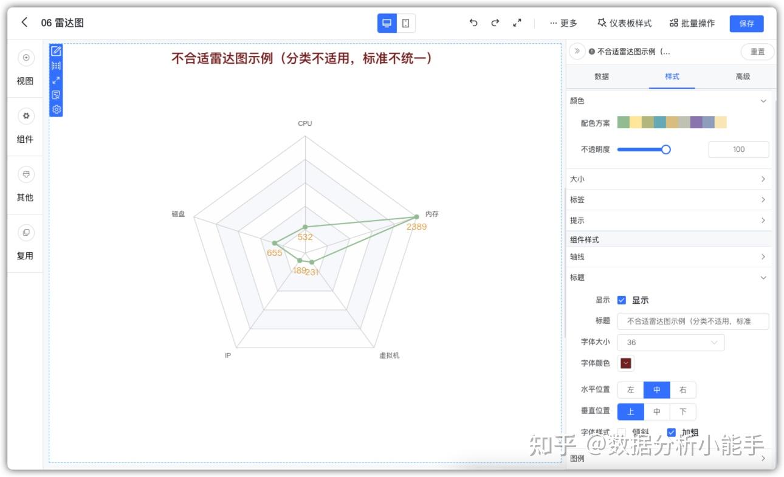This screenshot has width=784, height=477.
Task: Click the 磁盘 axis label
Action: click(x=178, y=214)
